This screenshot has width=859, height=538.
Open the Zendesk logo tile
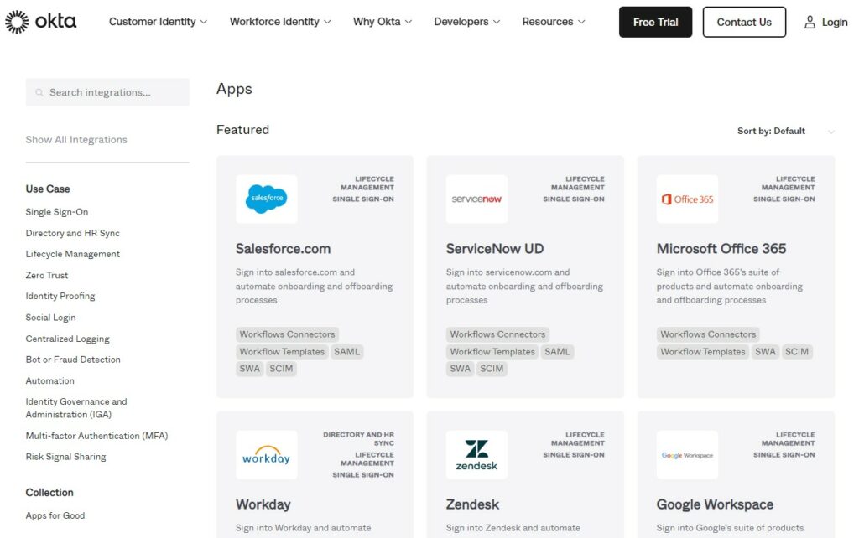476,454
